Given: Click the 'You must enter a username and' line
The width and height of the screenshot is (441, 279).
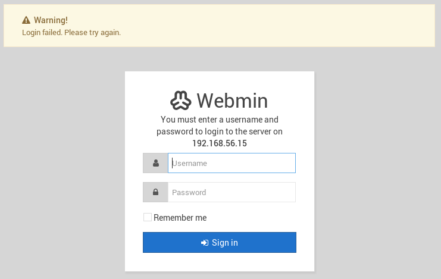Looking at the screenshot, I should (220, 120).
